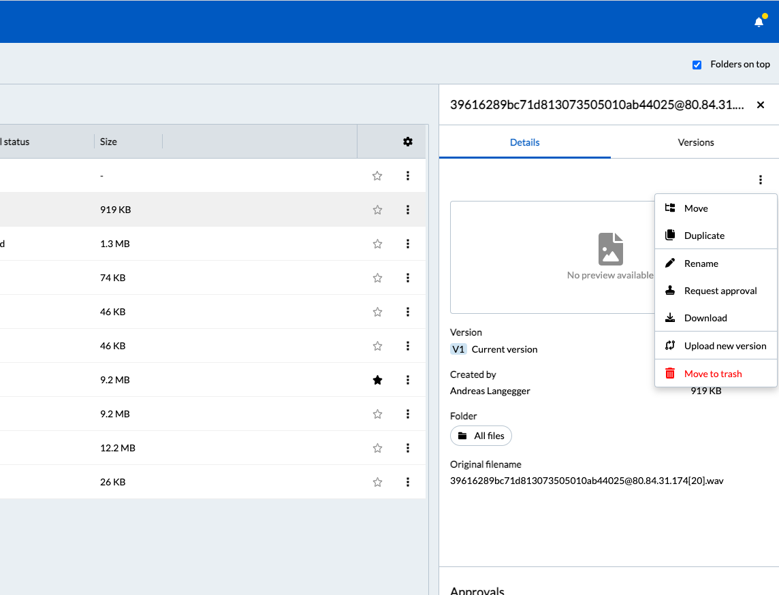Star the 919 KB file in the list

point(377,210)
